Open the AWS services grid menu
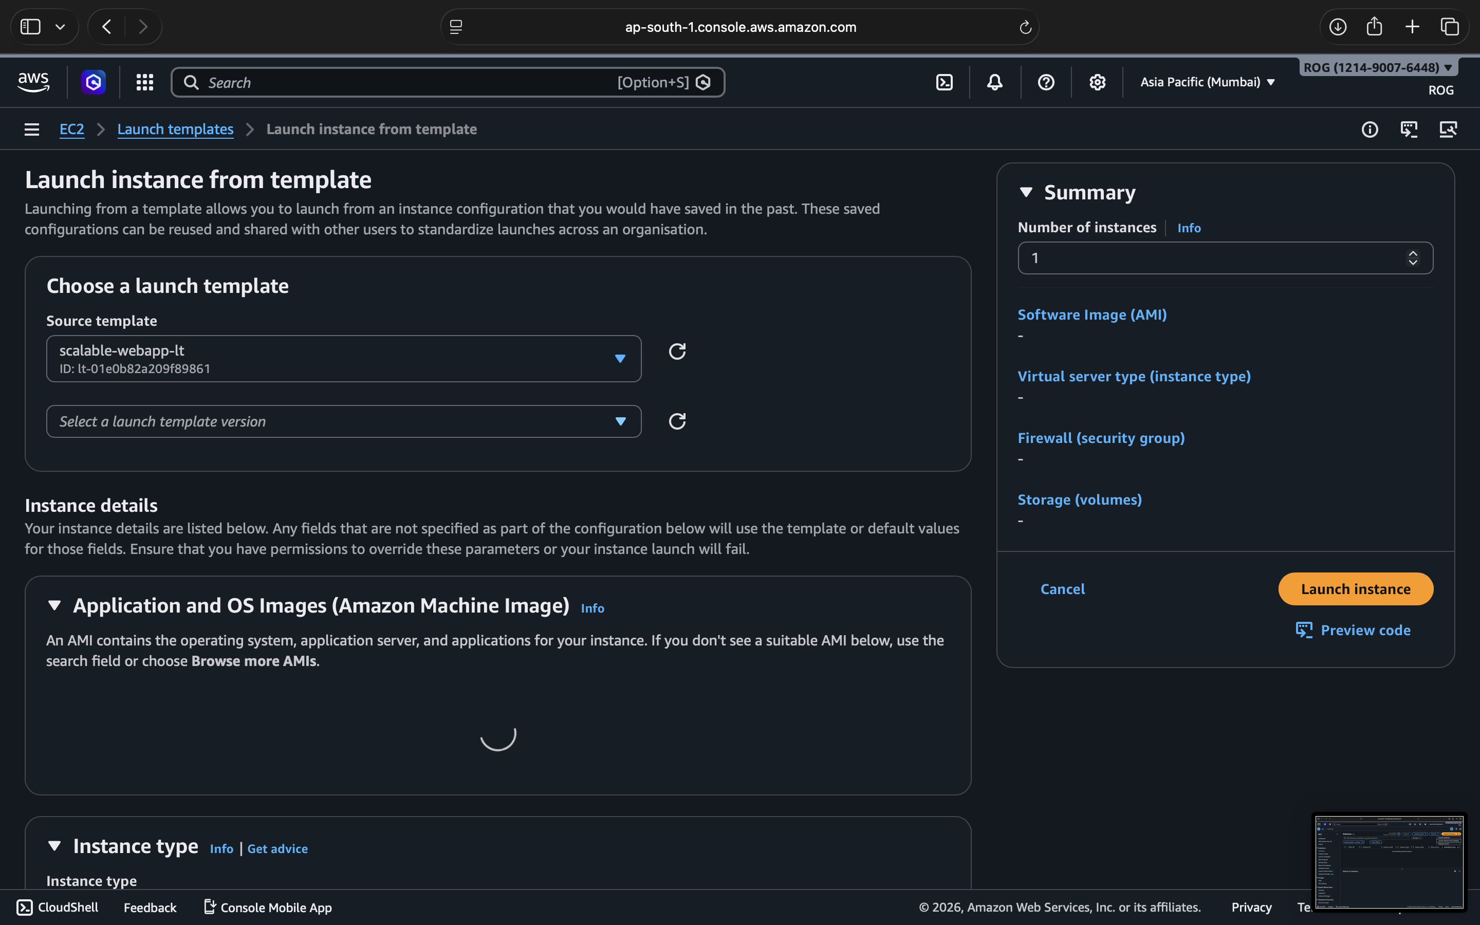 tap(144, 82)
